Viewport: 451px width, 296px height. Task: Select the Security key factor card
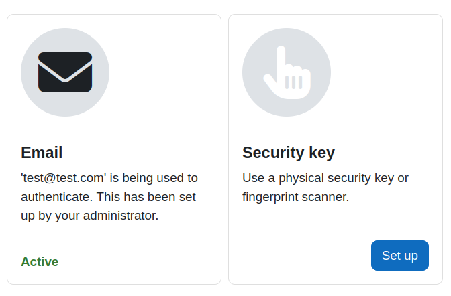click(336, 149)
